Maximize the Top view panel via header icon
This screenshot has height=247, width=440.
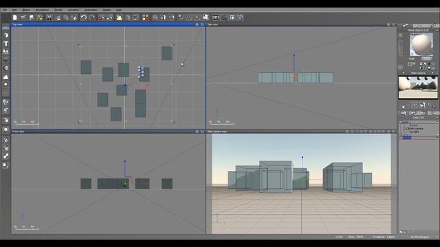(x=202, y=25)
